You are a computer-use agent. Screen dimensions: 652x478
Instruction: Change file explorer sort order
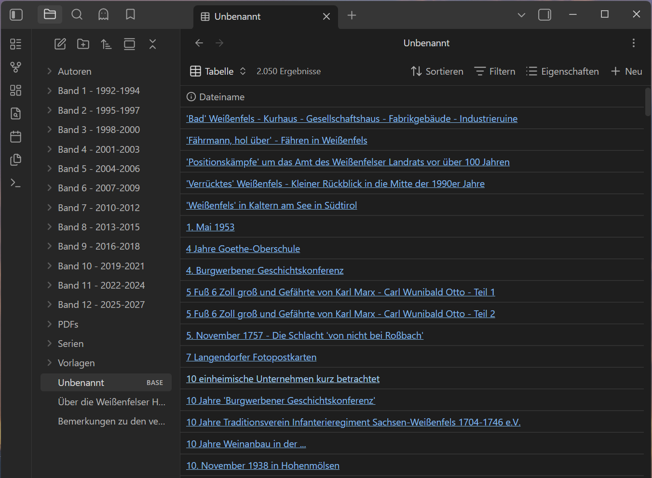[106, 44]
